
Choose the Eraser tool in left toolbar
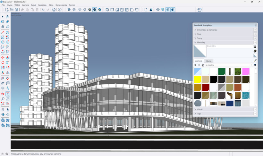8,21
